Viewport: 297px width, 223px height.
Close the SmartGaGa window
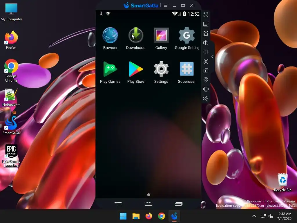tap(192, 6)
